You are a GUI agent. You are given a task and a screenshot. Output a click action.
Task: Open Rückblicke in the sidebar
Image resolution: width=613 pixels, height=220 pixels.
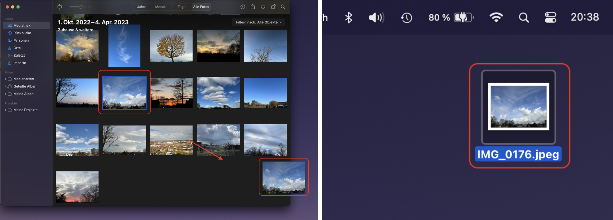(x=22, y=33)
